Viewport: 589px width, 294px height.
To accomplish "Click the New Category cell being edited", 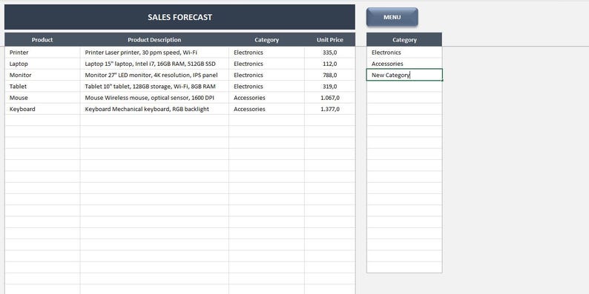I will [404, 75].
